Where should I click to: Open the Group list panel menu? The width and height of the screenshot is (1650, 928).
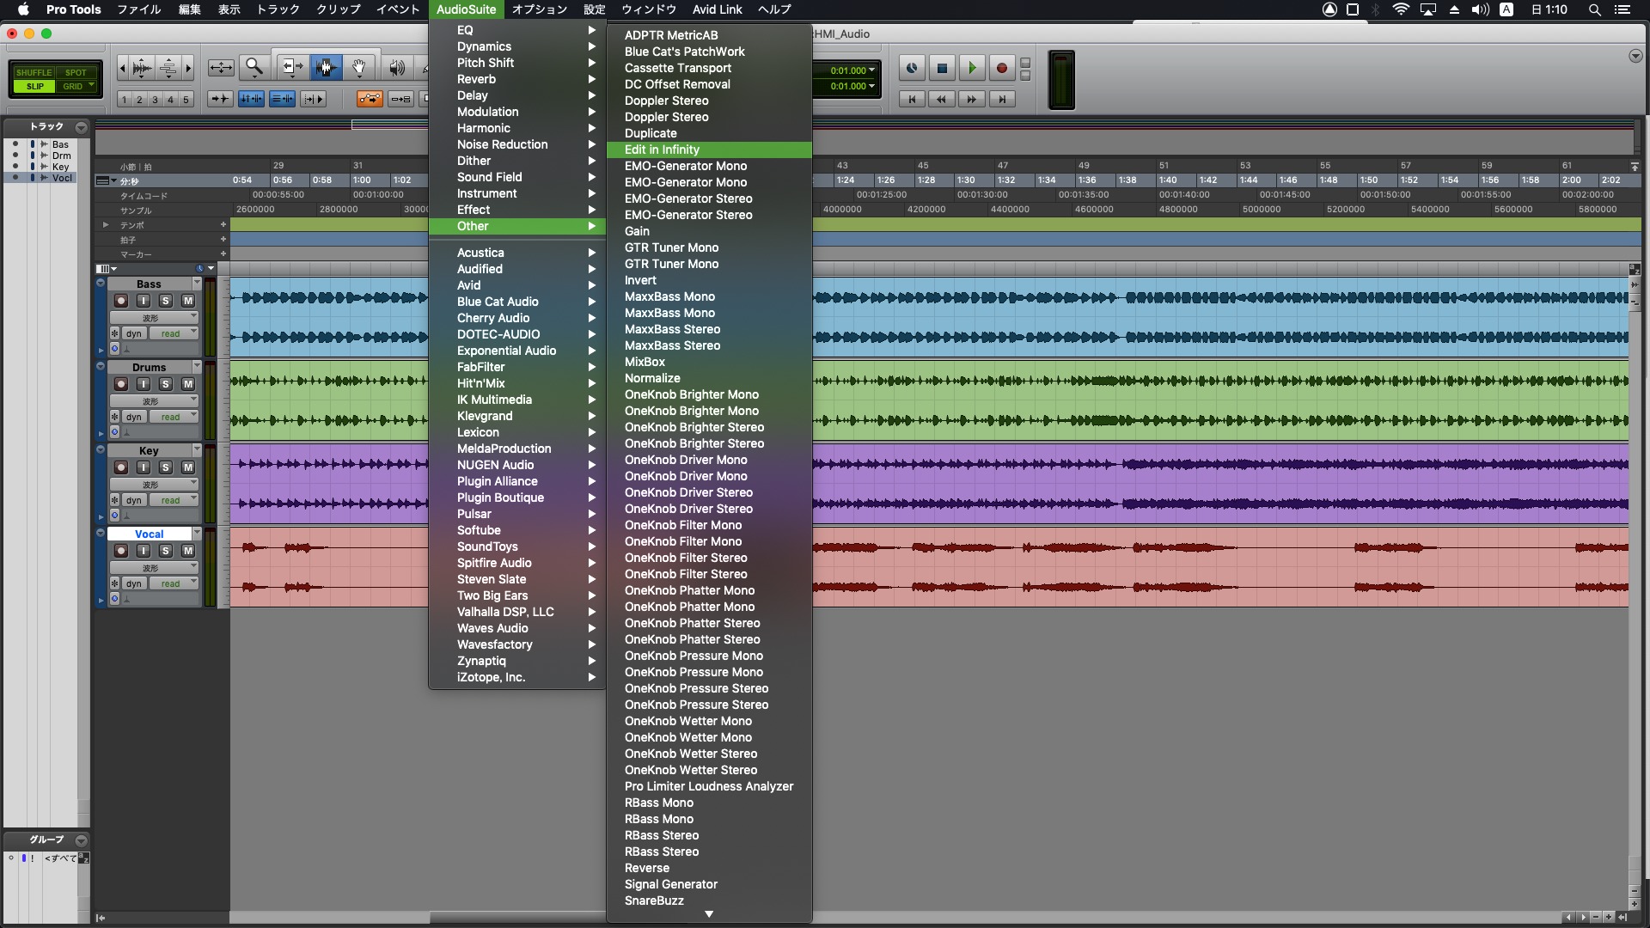(81, 840)
